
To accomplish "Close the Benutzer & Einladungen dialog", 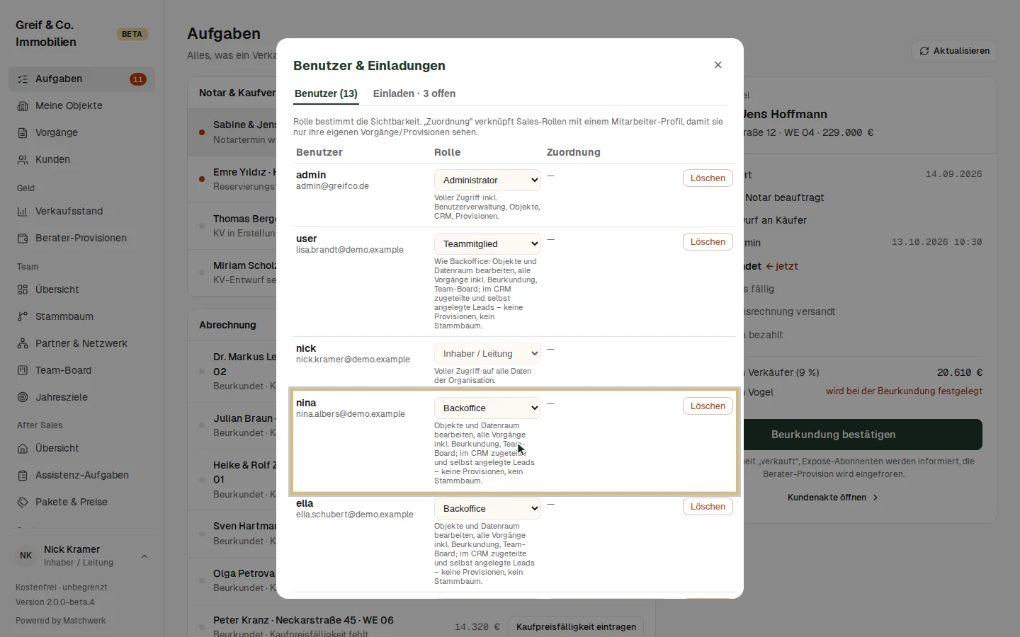I will 718,65.
